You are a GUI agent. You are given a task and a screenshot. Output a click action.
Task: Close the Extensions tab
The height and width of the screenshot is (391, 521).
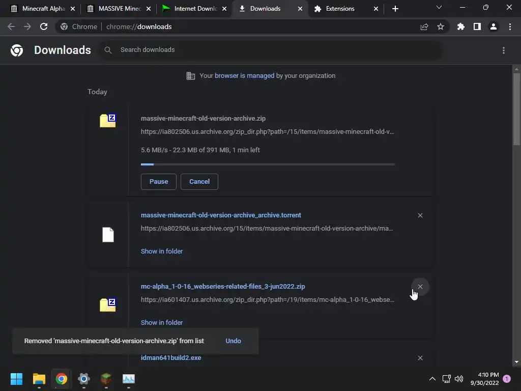pyautogui.click(x=376, y=9)
